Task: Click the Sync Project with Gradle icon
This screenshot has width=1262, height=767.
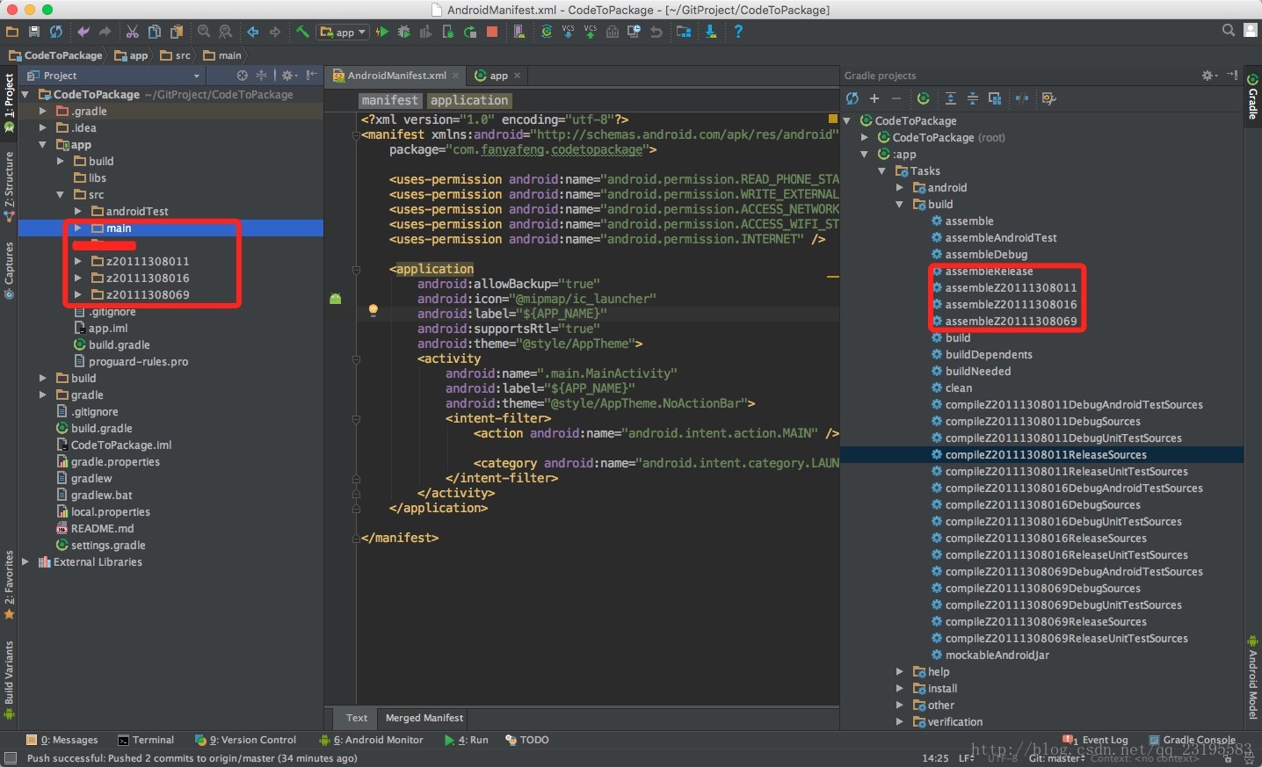Action: tap(547, 32)
